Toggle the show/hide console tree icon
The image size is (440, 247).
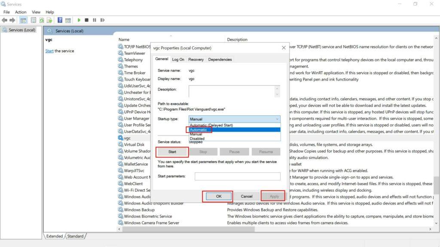point(23,20)
